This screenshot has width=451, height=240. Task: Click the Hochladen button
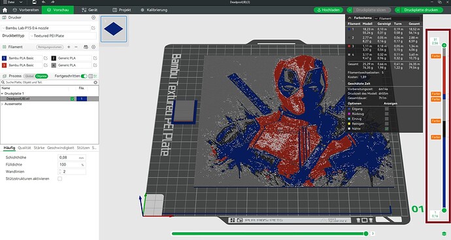tap(328, 10)
